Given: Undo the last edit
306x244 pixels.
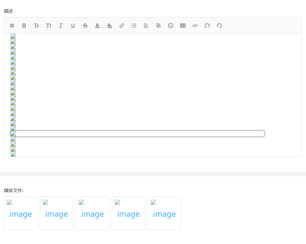Looking at the screenshot, I should coord(207,26).
